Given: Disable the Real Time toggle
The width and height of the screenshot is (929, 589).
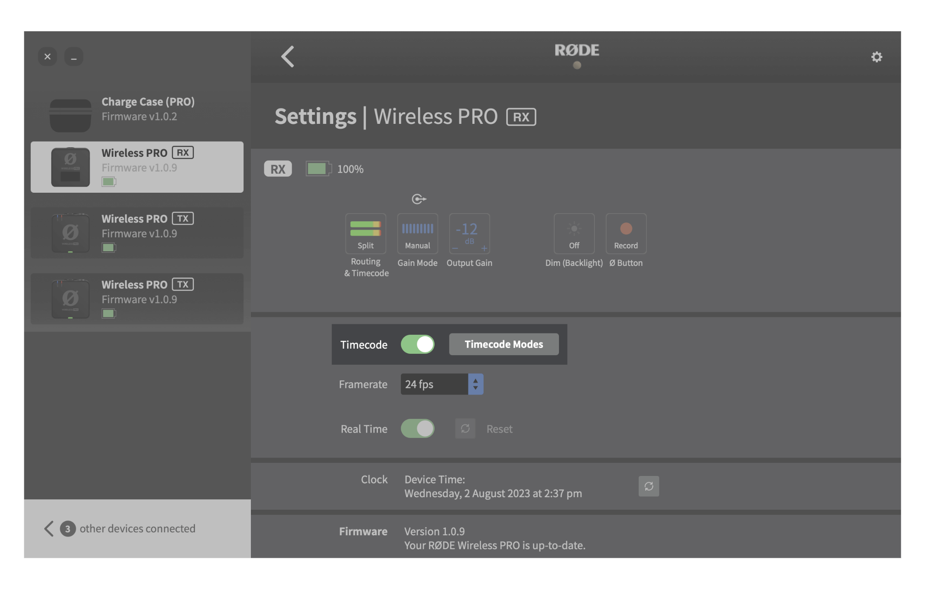Looking at the screenshot, I should [x=417, y=428].
